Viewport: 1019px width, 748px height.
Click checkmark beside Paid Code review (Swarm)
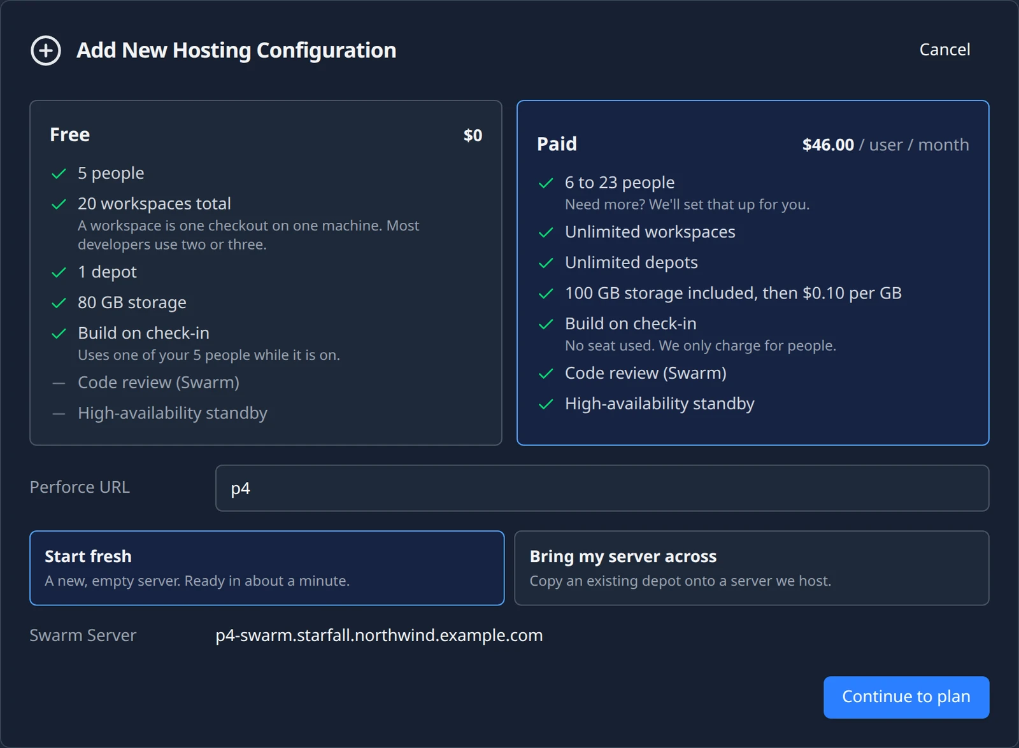pos(546,374)
